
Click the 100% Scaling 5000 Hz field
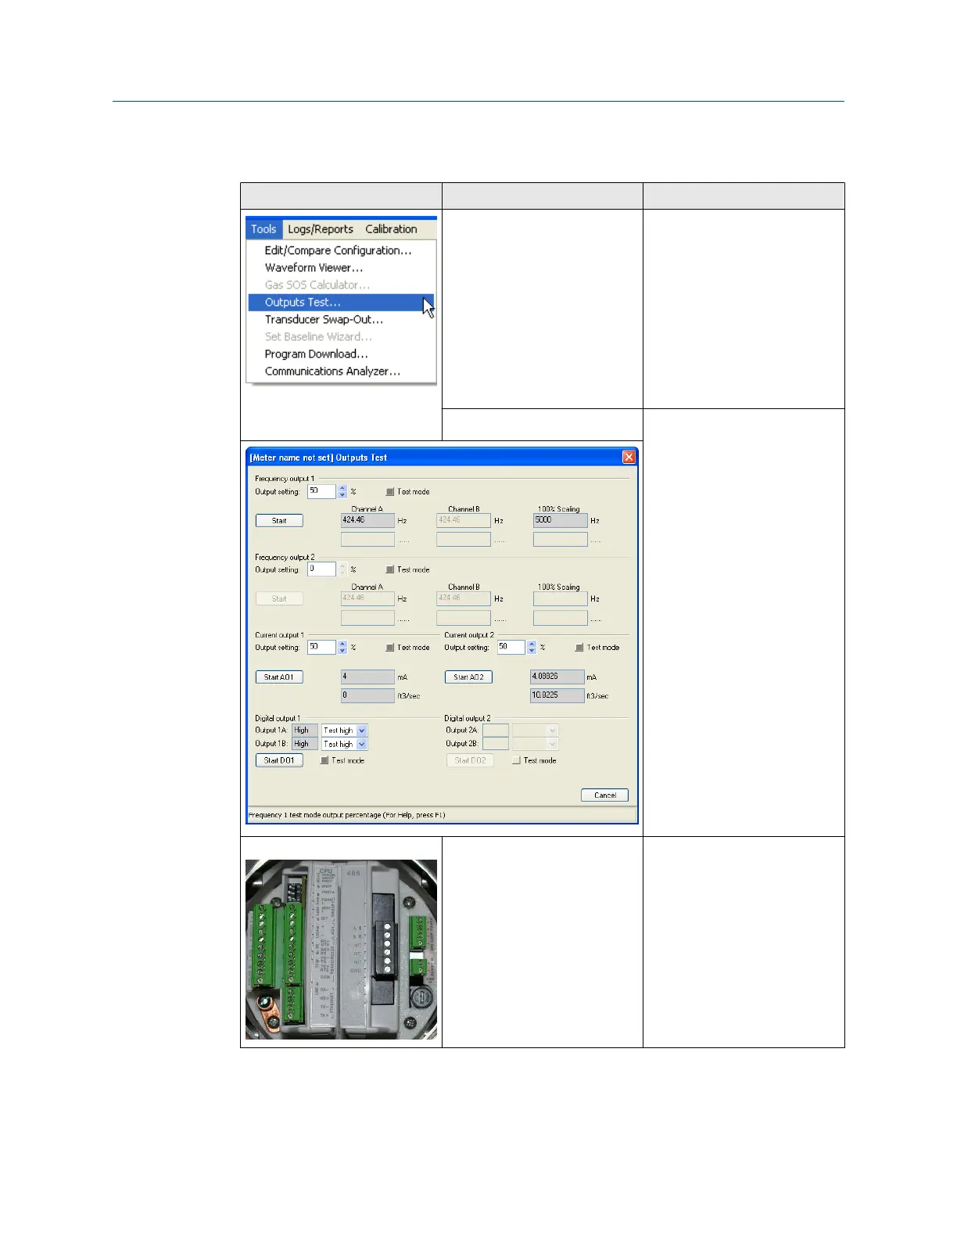(560, 520)
